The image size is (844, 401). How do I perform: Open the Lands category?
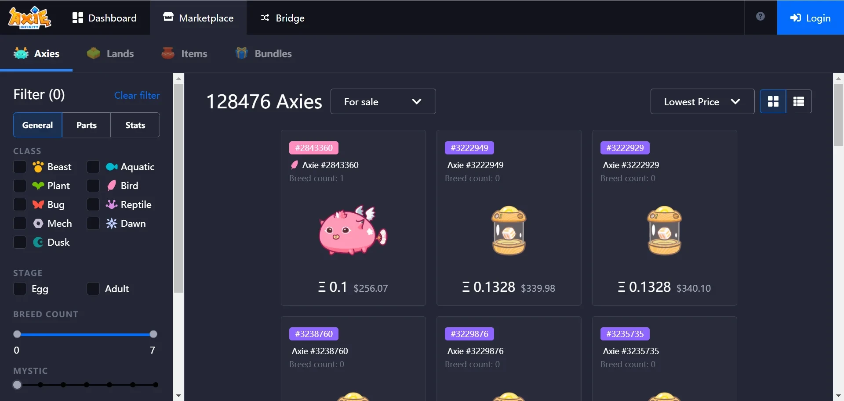pos(110,54)
